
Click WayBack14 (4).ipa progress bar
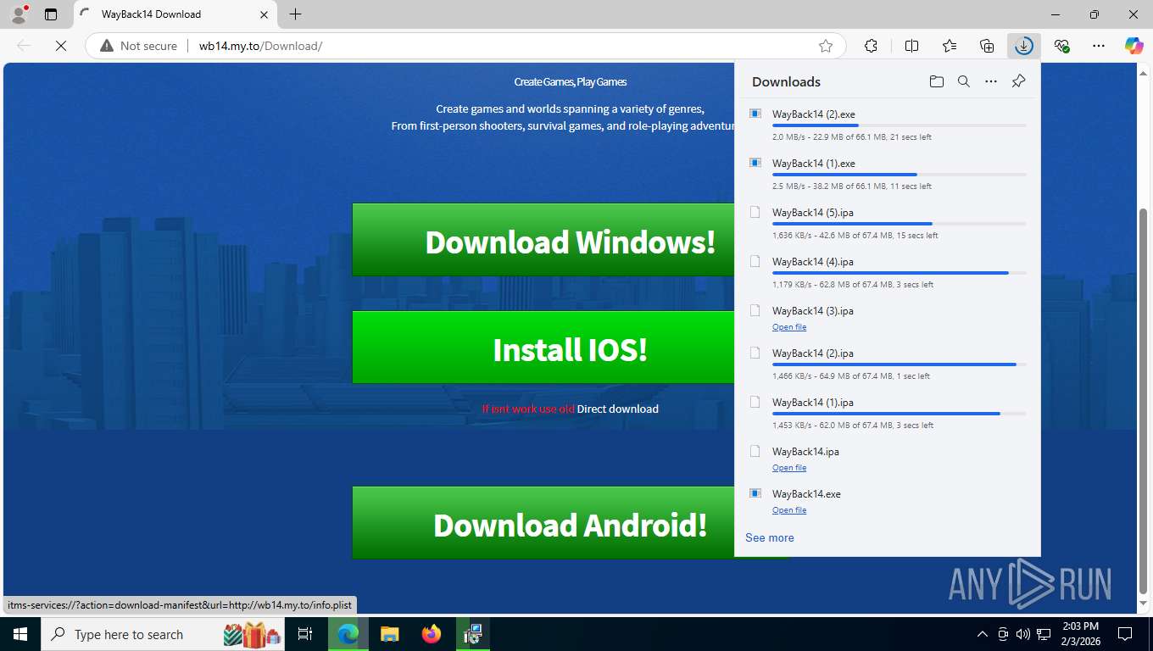point(900,273)
